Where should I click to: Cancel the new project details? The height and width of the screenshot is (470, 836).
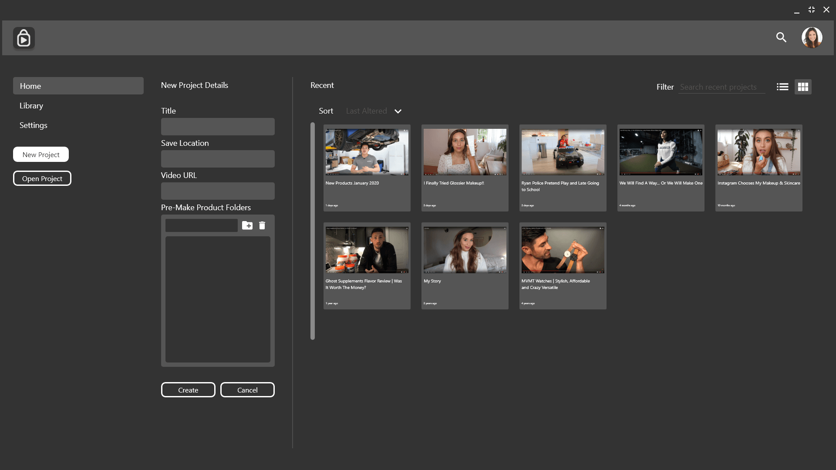tap(247, 389)
